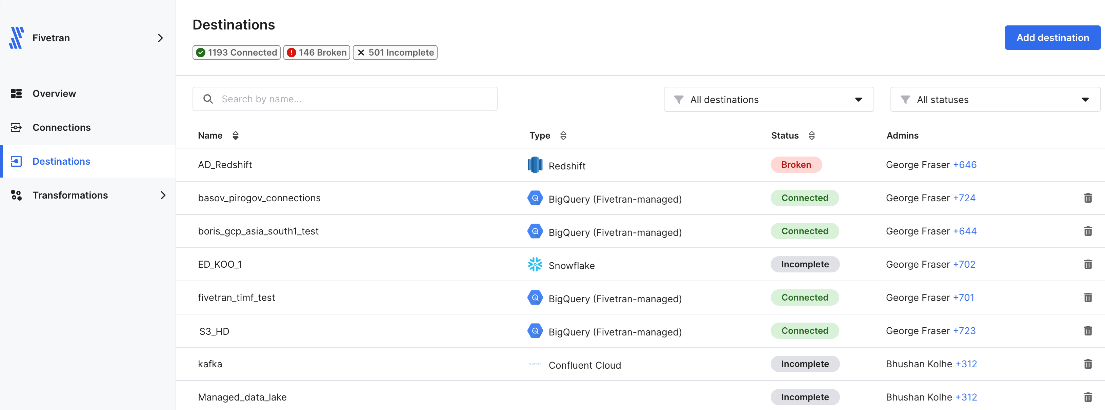
Task: Click the Add destination button
Action: coord(1053,38)
